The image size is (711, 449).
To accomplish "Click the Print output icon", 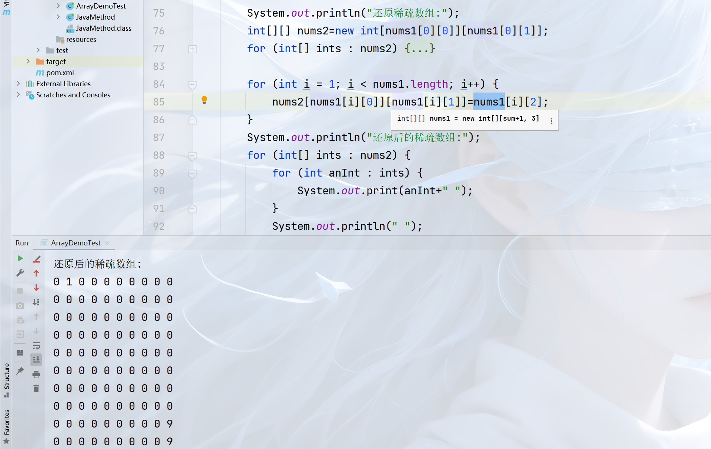I will 36,375.
